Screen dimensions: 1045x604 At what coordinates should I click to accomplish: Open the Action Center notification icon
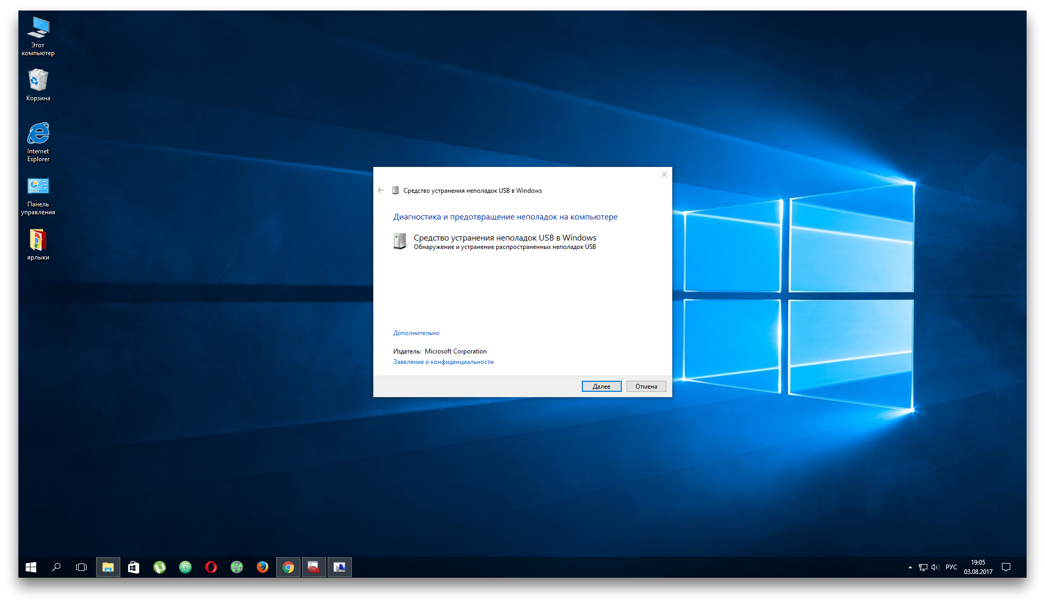pyautogui.click(x=1006, y=567)
